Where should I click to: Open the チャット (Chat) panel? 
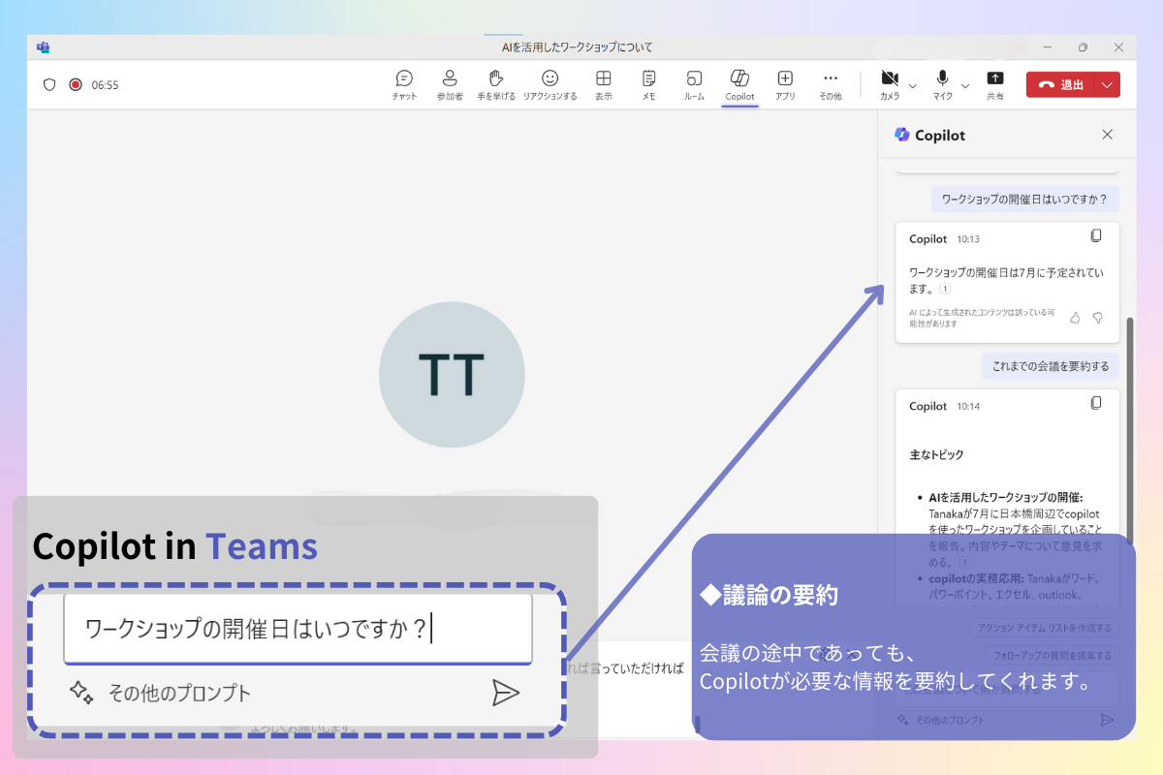pos(404,85)
